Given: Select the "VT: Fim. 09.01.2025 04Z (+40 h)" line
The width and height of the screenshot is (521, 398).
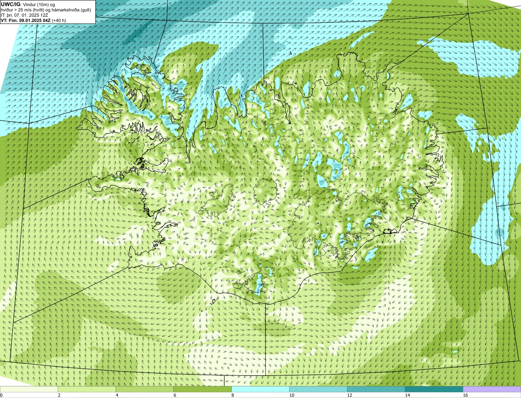Looking at the screenshot, I should [x=33, y=20].
